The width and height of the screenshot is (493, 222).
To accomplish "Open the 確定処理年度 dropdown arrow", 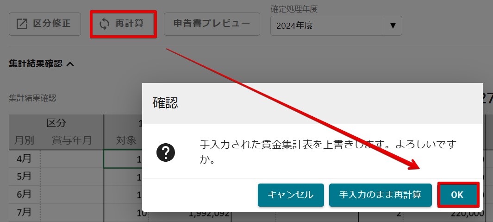I will pyautogui.click(x=393, y=26).
